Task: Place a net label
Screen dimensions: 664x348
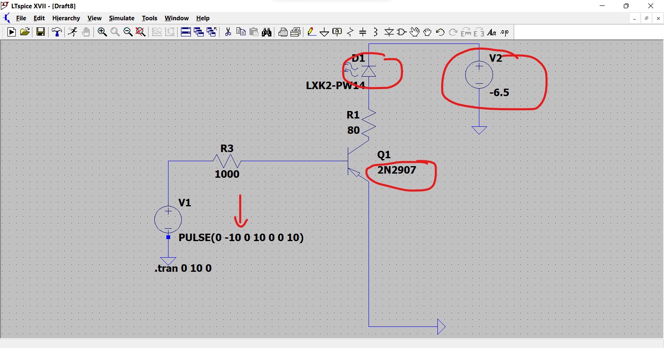Action: 337,32
